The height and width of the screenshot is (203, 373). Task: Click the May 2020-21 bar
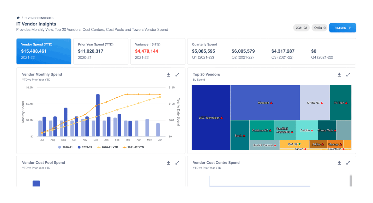147,128
